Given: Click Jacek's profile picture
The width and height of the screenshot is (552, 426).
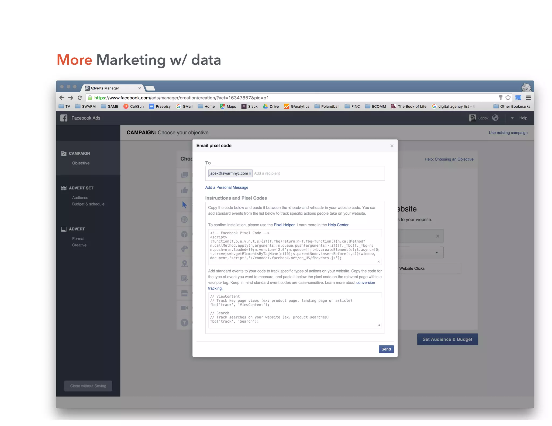Looking at the screenshot, I should click(x=472, y=118).
